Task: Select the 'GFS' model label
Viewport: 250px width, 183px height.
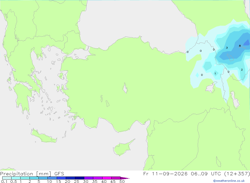Action: [x=59, y=174]
